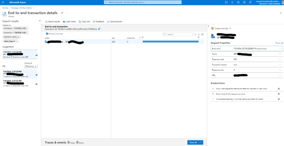Click the timestamp < 7/8/2024 filter pill
The height and width of the screenshot is (146, 284).
15,33
